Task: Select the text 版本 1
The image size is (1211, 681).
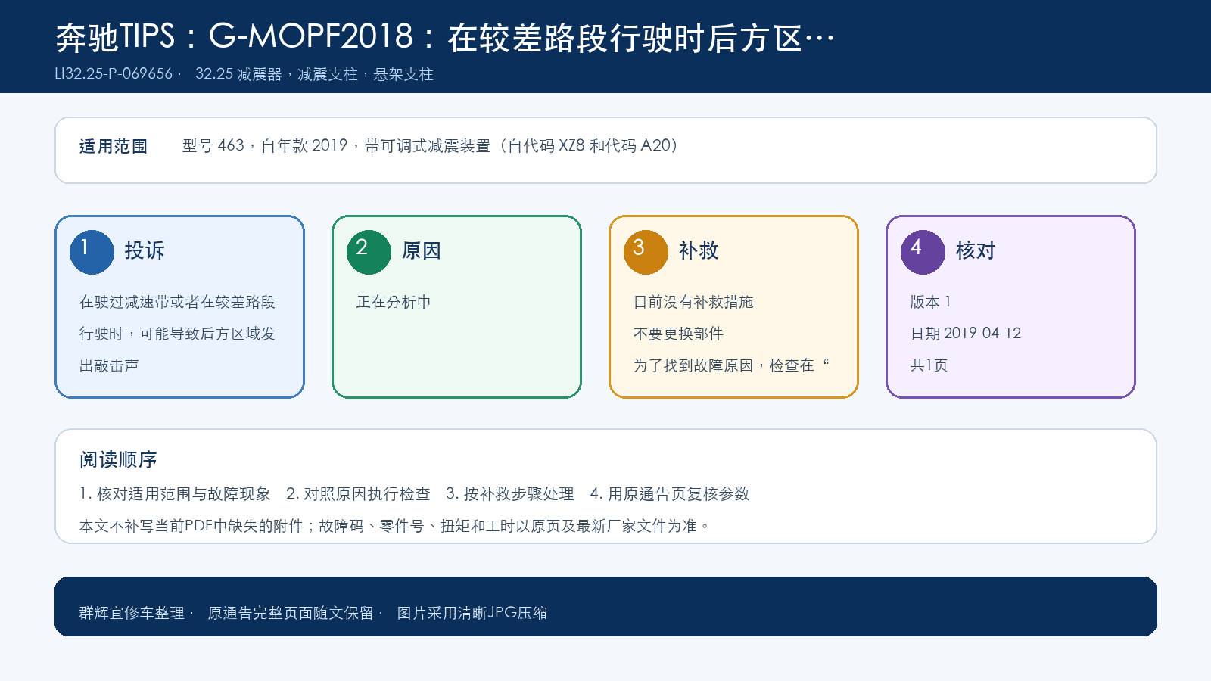Action: (930, 302)
